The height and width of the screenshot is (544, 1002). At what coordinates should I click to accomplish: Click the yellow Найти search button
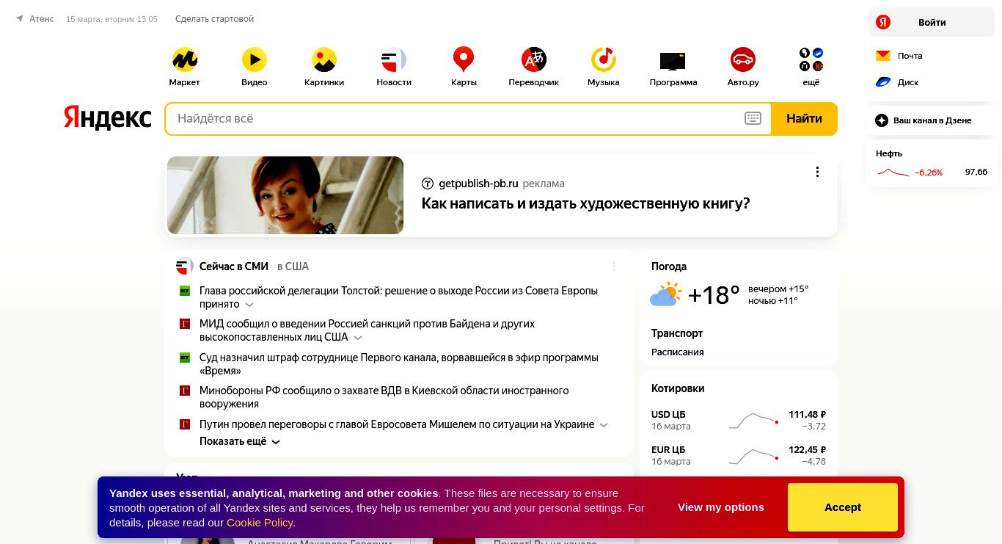point(804,118)
